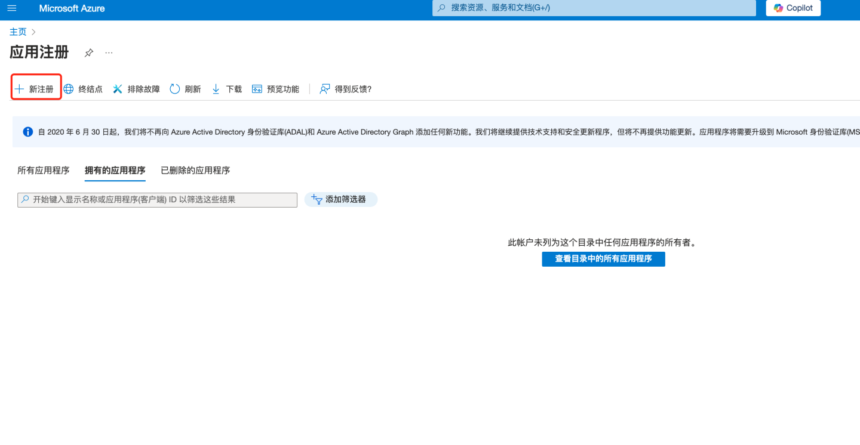Launch 排除故障 troubleshooting tool
Viewport: 860px width, 445px height.
[136, 89]
